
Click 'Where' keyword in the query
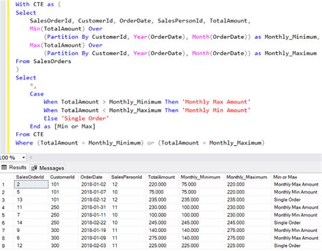pyautogui.click(x=24, y=143)
